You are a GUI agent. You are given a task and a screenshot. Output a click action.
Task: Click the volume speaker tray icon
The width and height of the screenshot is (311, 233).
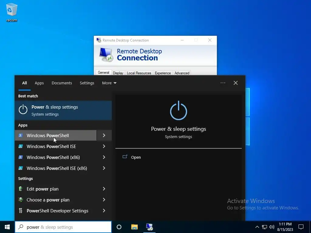tap(272, 227)
